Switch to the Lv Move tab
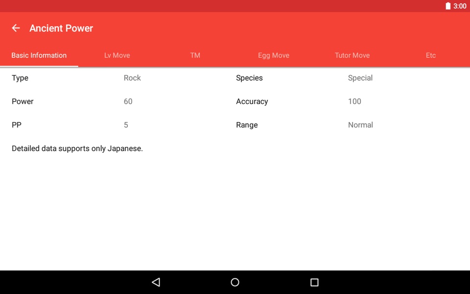 click(117, 55)
